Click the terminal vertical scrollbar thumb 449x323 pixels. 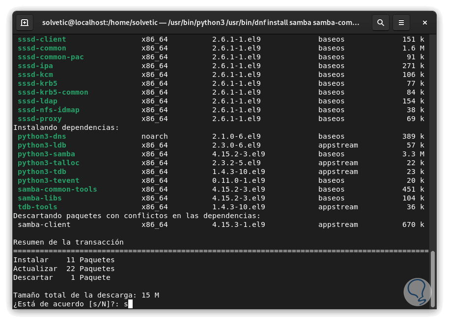tap(433, 279)
